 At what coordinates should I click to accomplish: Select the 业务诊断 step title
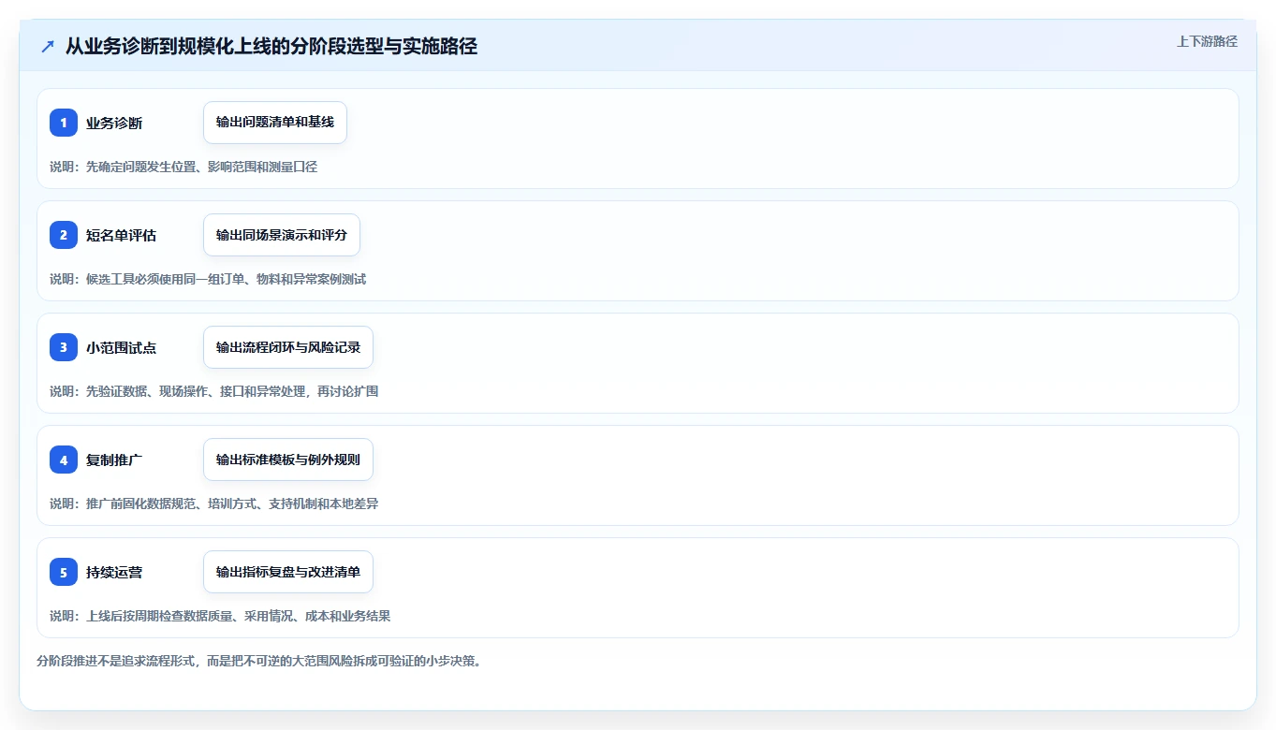[x=114, y=124]
